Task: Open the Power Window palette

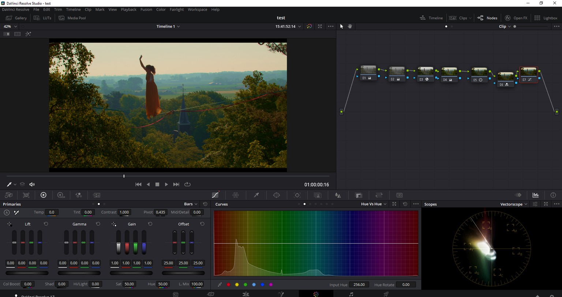Action: [x=277, y=195]
